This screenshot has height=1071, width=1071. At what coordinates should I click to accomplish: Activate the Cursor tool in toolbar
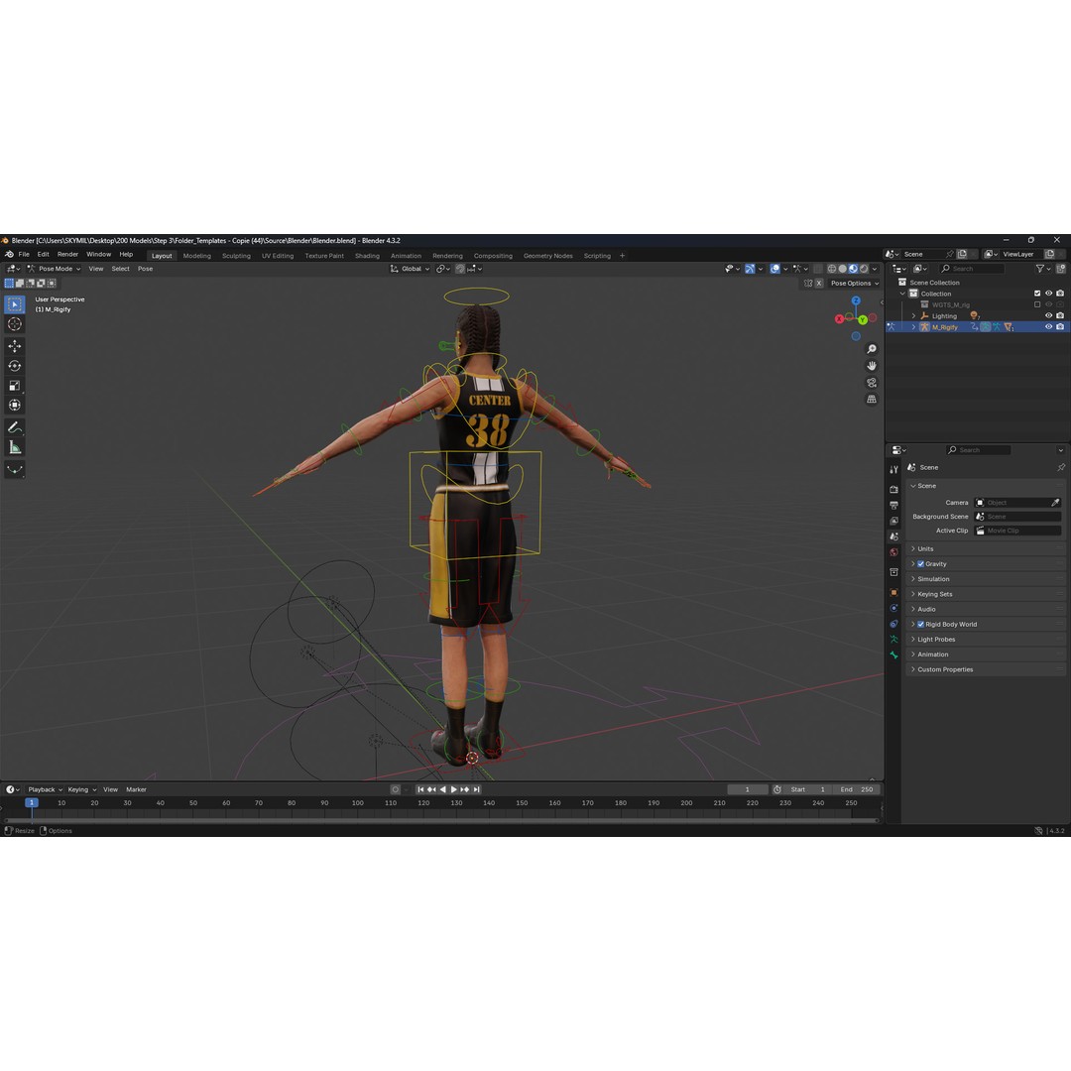(14, 323)
